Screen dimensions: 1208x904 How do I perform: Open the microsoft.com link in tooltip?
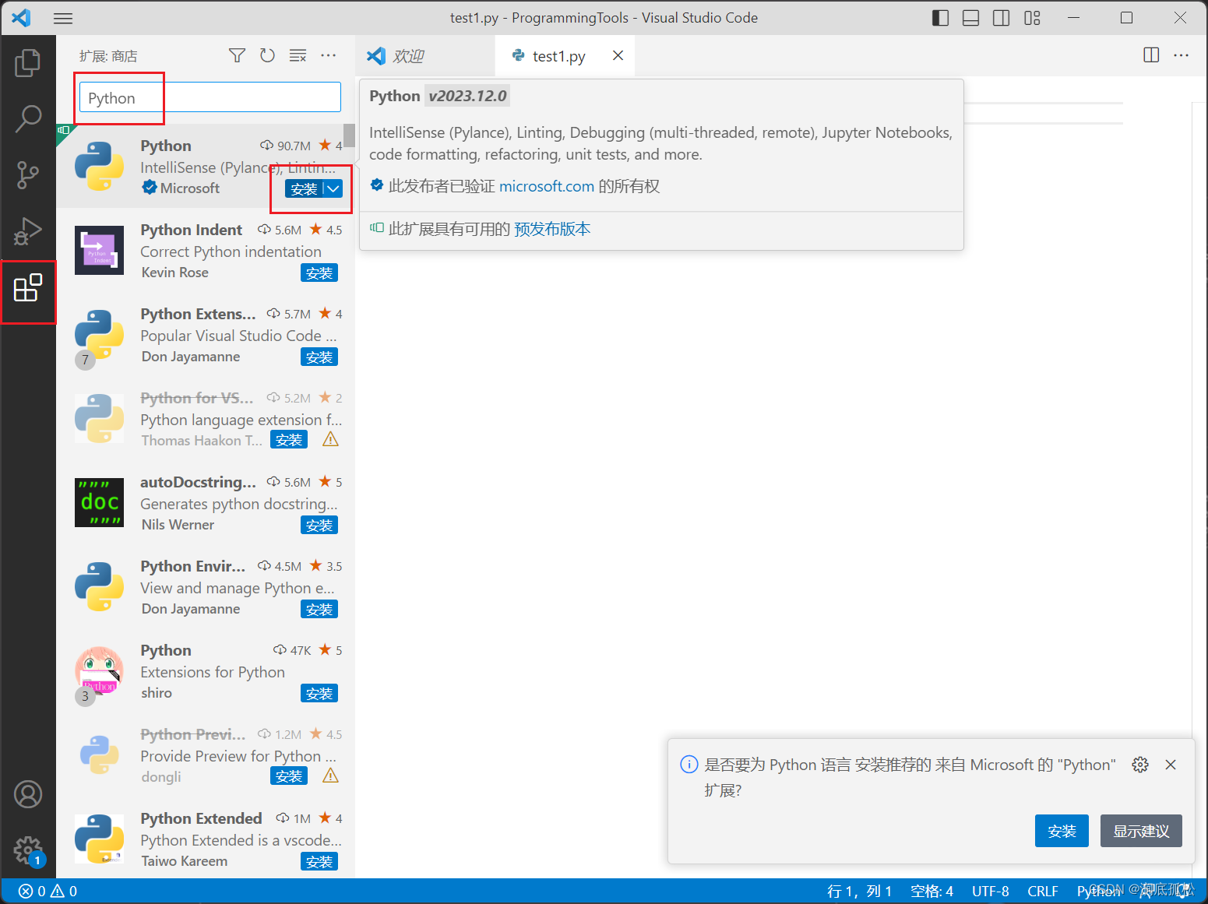pyautogui.click(x=547, y=186)
